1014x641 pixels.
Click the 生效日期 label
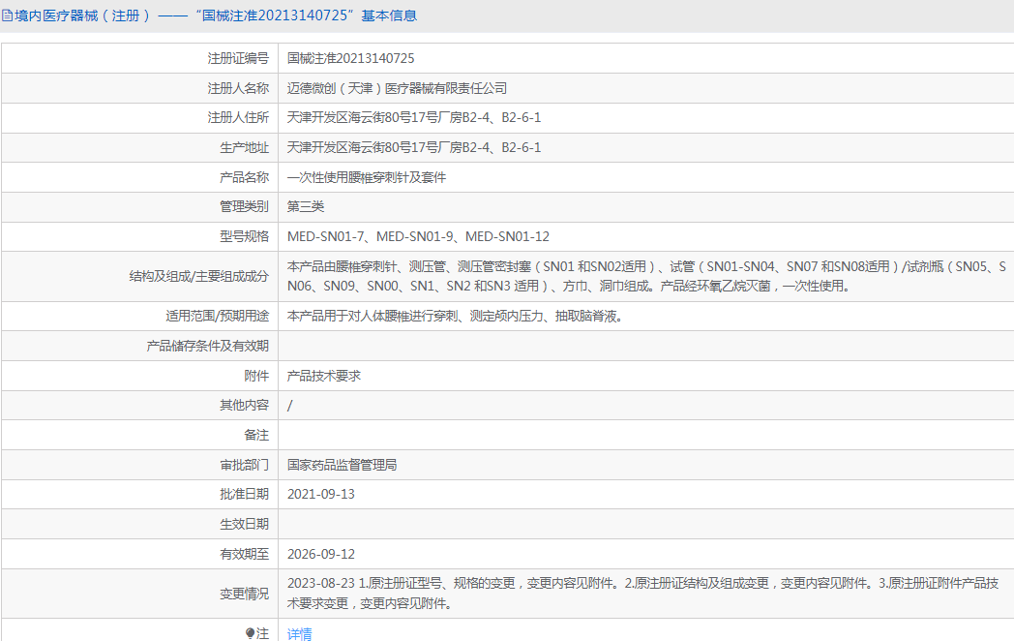point(244,524)
